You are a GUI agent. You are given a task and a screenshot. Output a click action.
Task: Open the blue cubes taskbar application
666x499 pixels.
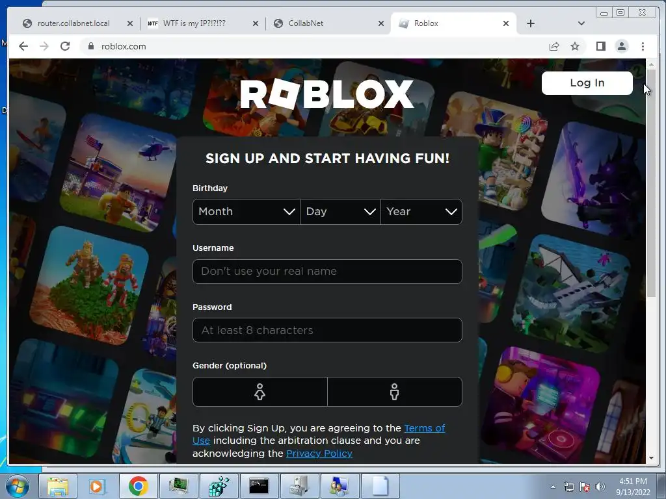click(x=219, y=486)
